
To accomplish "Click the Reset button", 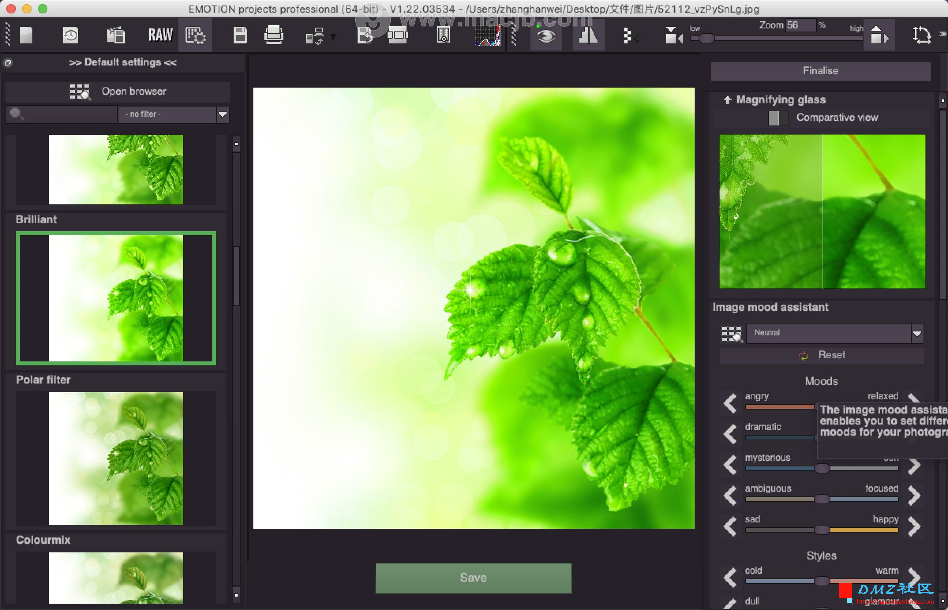I will pos(822,355).
